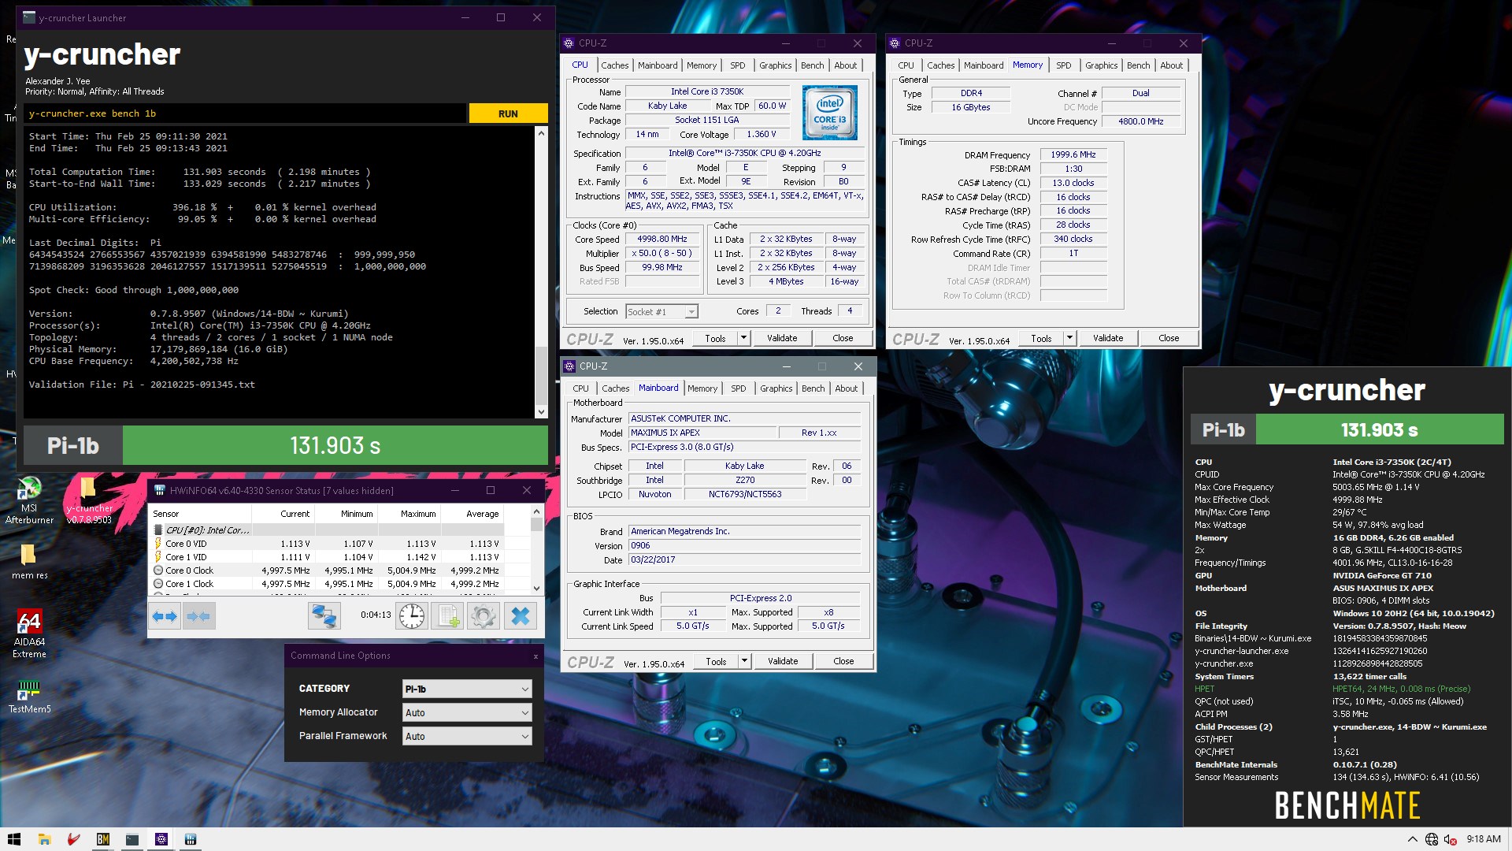Close HWiNFO sensors with blue X icon

pos(521,616)
